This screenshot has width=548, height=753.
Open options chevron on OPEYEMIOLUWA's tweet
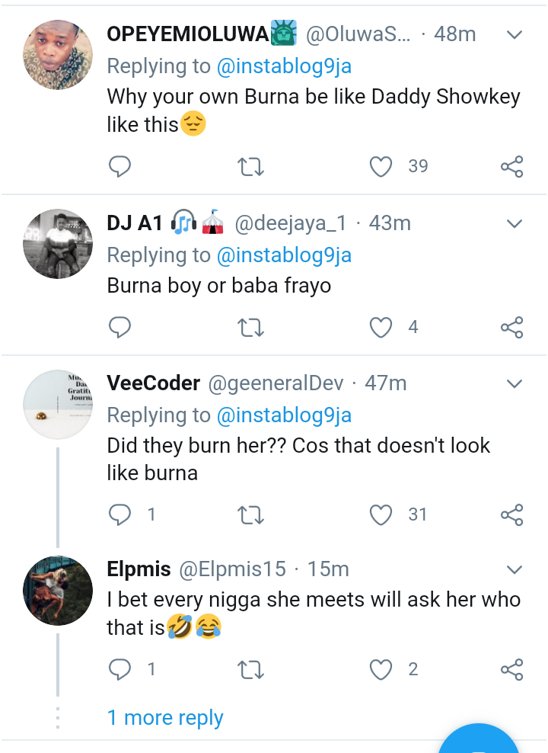point(515,35)
